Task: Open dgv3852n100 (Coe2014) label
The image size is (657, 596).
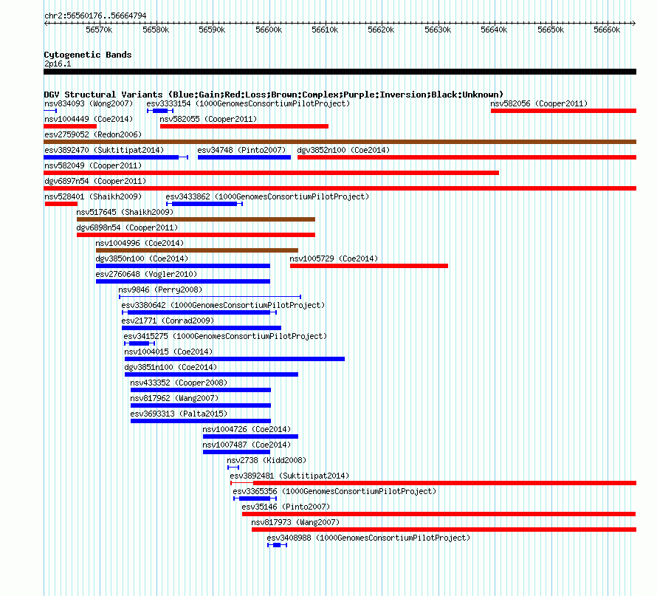Action: (x=343, y=150)
